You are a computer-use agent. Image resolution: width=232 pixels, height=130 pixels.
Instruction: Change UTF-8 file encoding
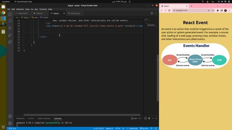click(x=117, y=129)
